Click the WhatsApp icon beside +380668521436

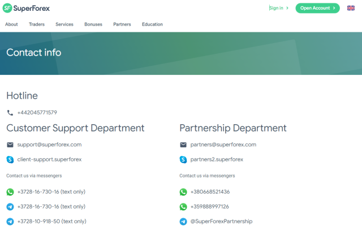point(183,192)
